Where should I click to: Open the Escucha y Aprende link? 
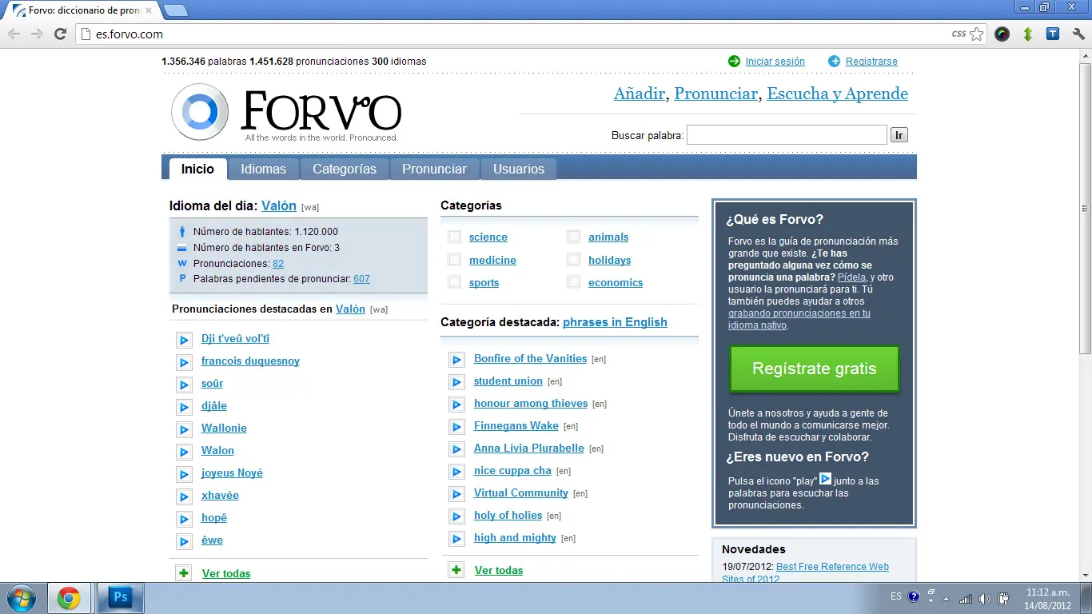click(x=837, y=94)
